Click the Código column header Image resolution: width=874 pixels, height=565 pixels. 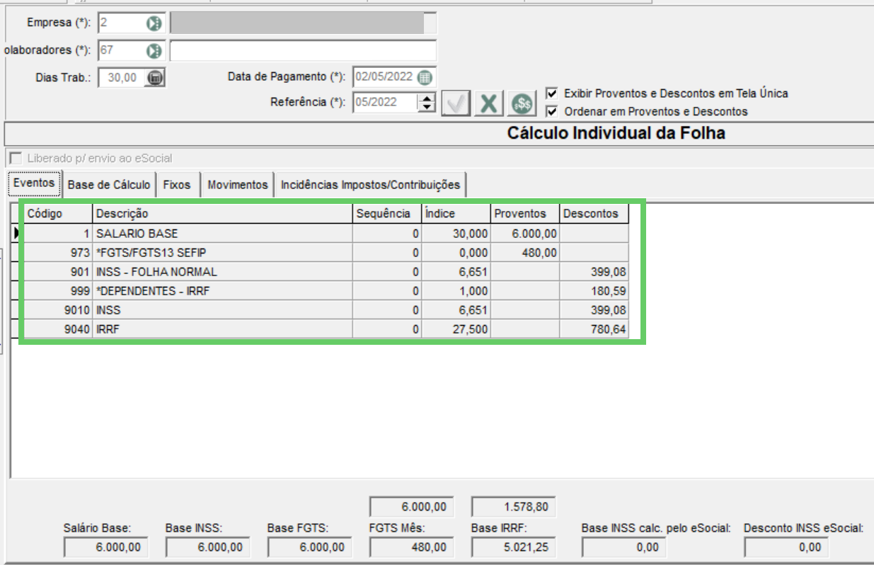pyautogui.click(x=59, y=213)
